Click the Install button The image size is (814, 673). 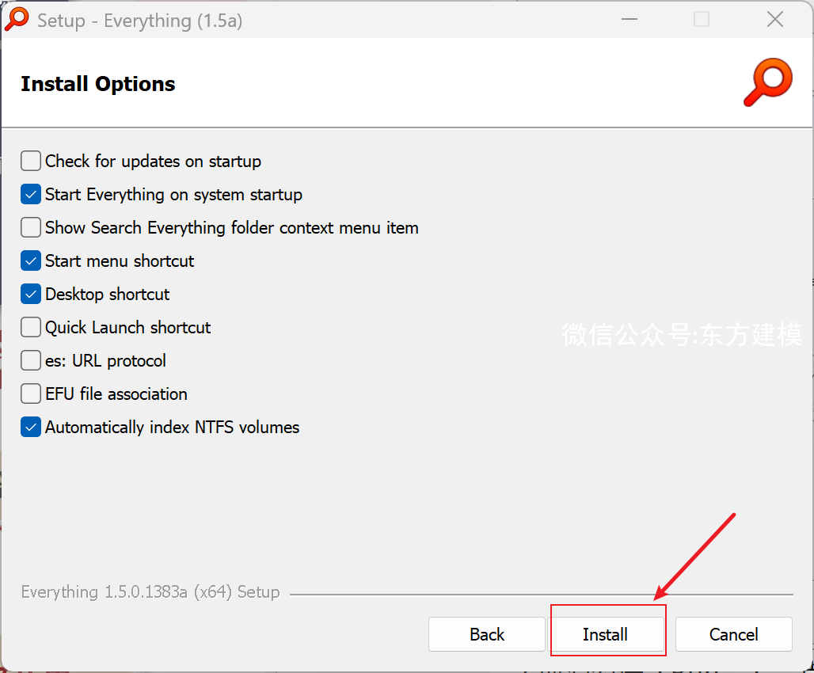pyautogui.click(x=605, y=634)
